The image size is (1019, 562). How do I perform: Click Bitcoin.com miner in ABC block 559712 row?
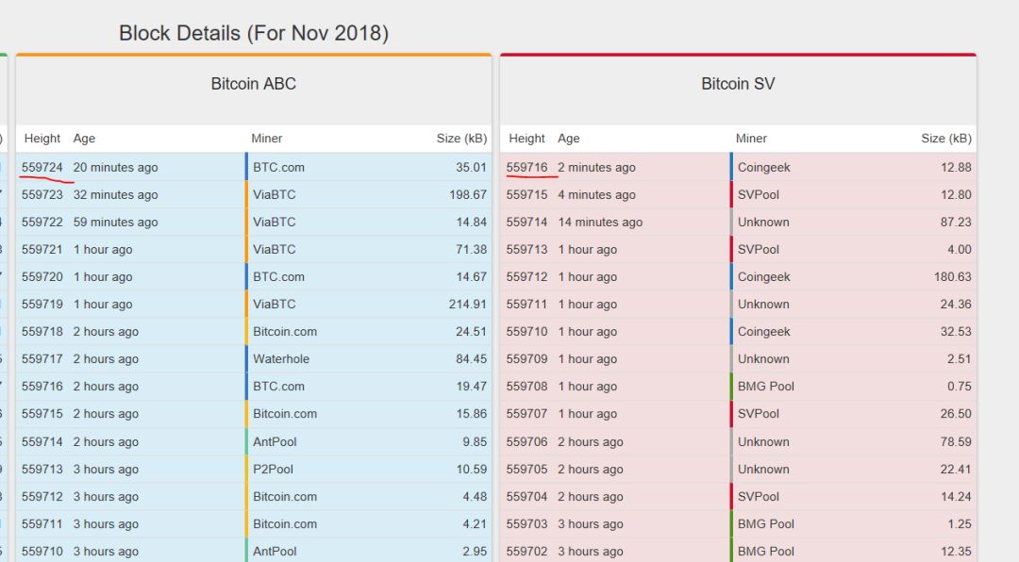tap(285, 496)
